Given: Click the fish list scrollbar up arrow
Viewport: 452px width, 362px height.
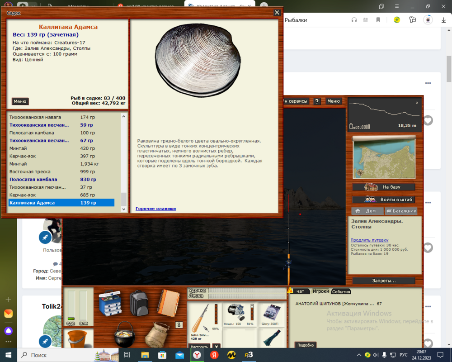Looking at the screenshot, I should (122, 115).
